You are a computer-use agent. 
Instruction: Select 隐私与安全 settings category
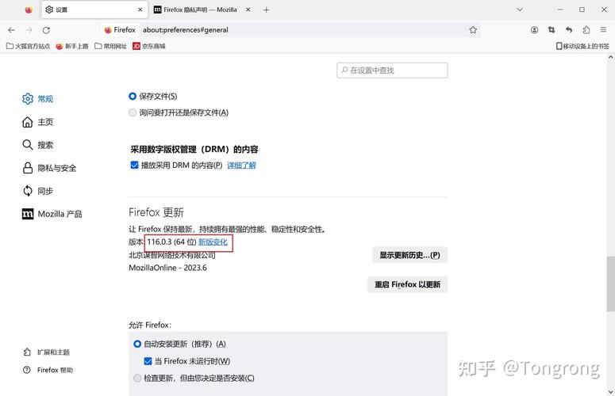tap(49, 168)
